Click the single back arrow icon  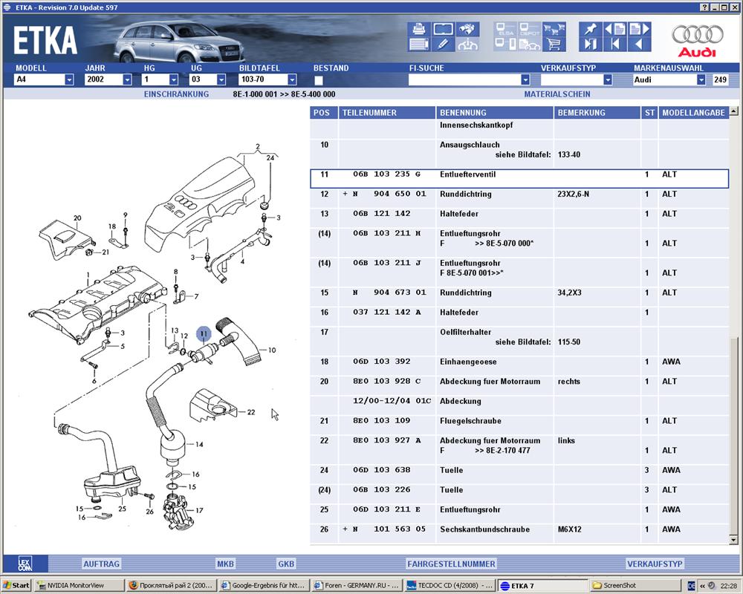(639, 45)
